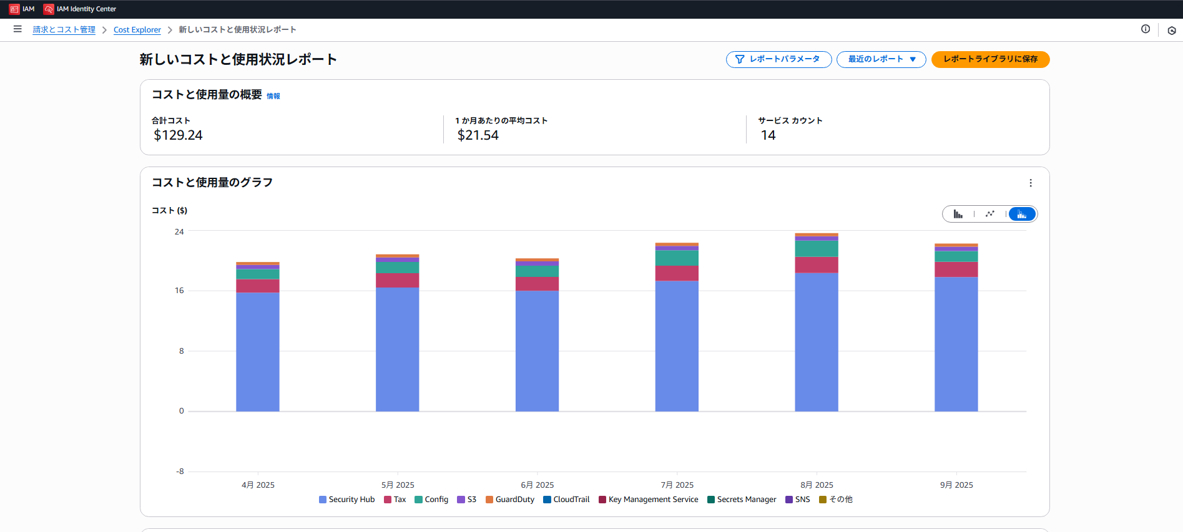The height and width of the screenshot is (532, 1183).
Task: Open the hexagon settings icon at top right
Action: tap(1172, 30)
